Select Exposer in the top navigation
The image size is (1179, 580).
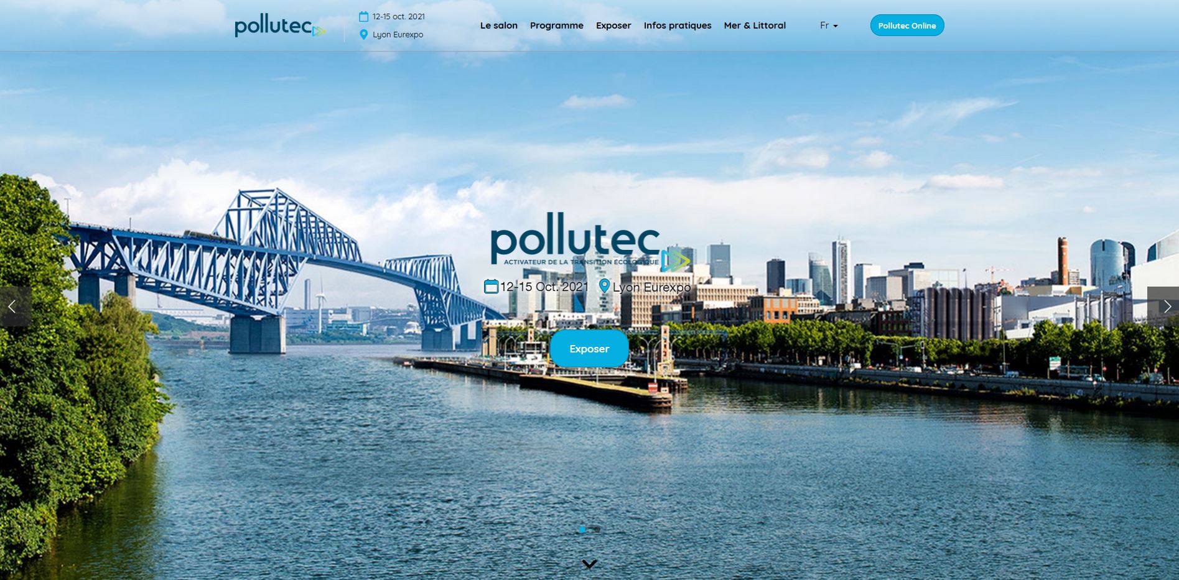[613, 25]
